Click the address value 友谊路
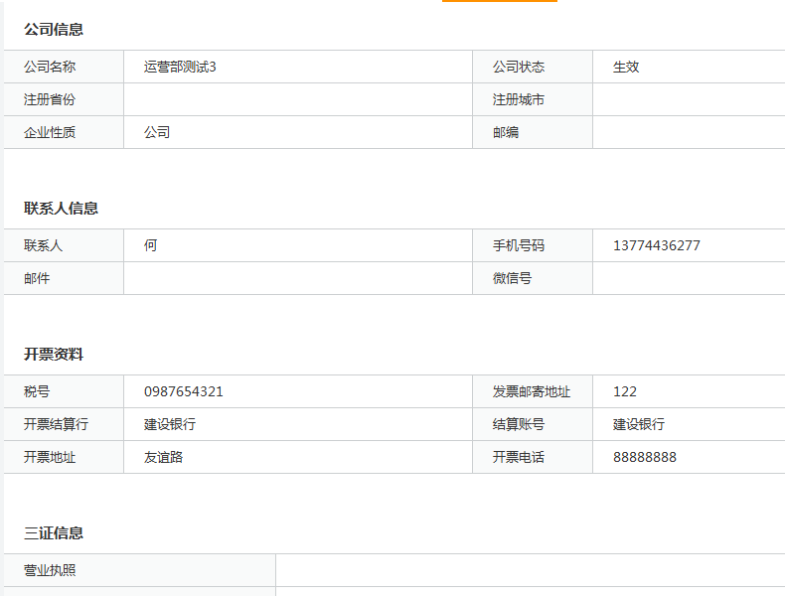 [163, 457]
